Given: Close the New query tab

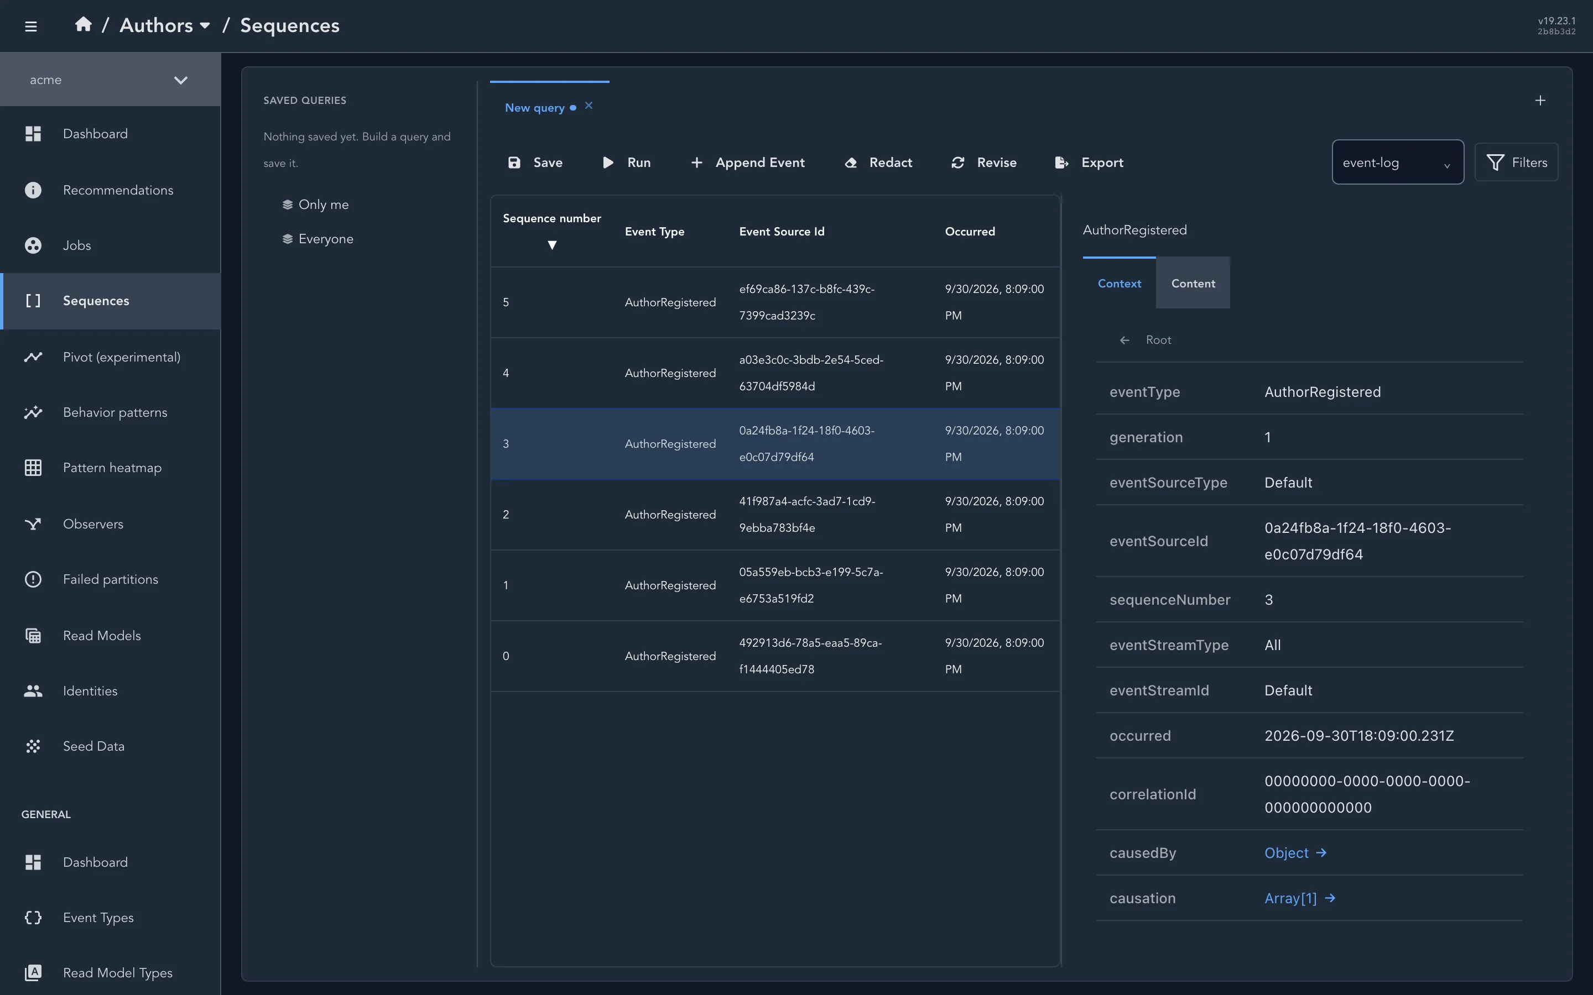Looking at the screenshot, I should point(589,105).
